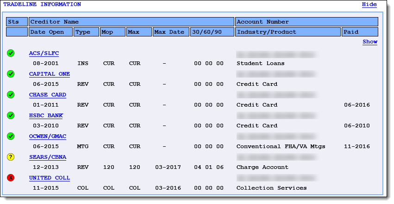Click the Date Open column header
Image resolution: width=394 pixels, height=204 pixels.
[51, 32]
